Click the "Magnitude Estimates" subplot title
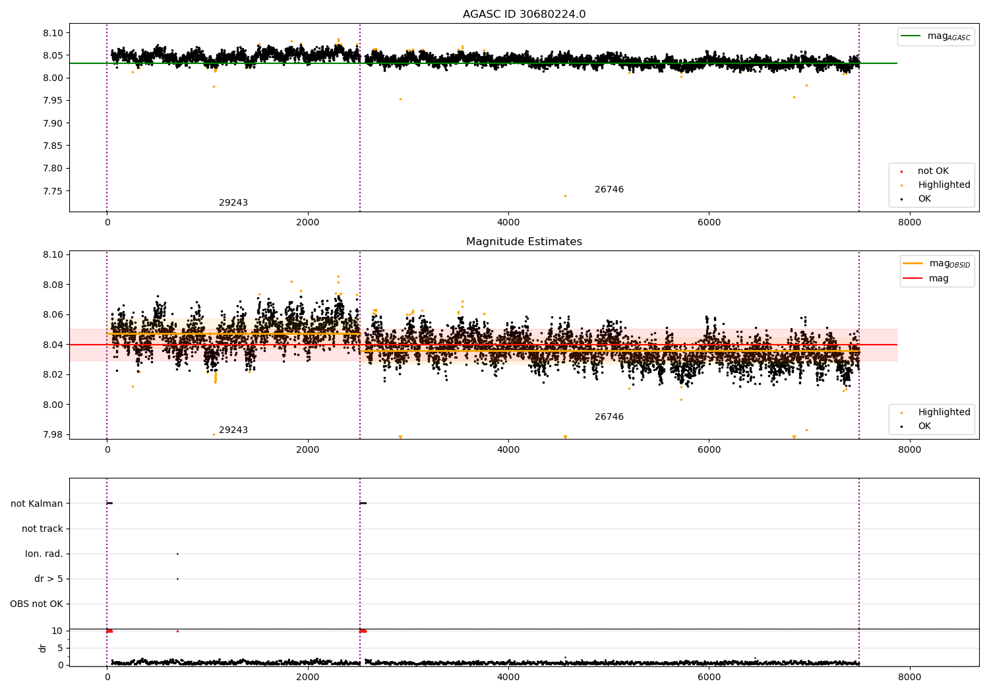Image resolution: width=989 pixels, height=692 pixels. click(524, 242)
